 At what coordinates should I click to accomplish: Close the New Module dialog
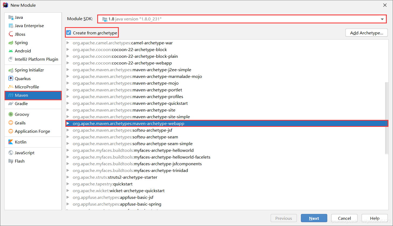[x=385, y=5]
